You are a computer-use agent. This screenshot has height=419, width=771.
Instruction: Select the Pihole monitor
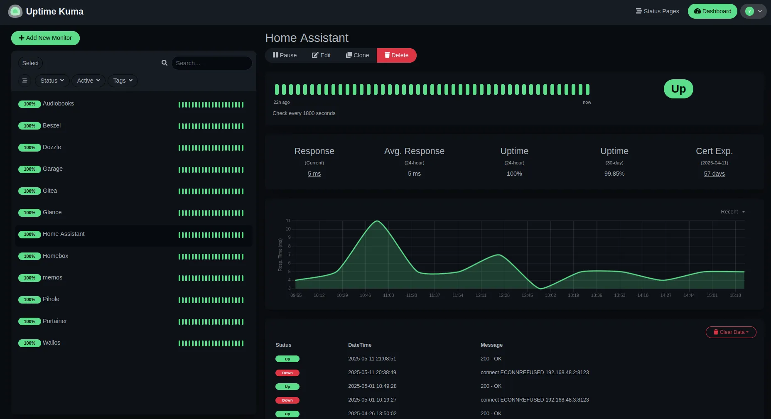(x=133, y=299)
